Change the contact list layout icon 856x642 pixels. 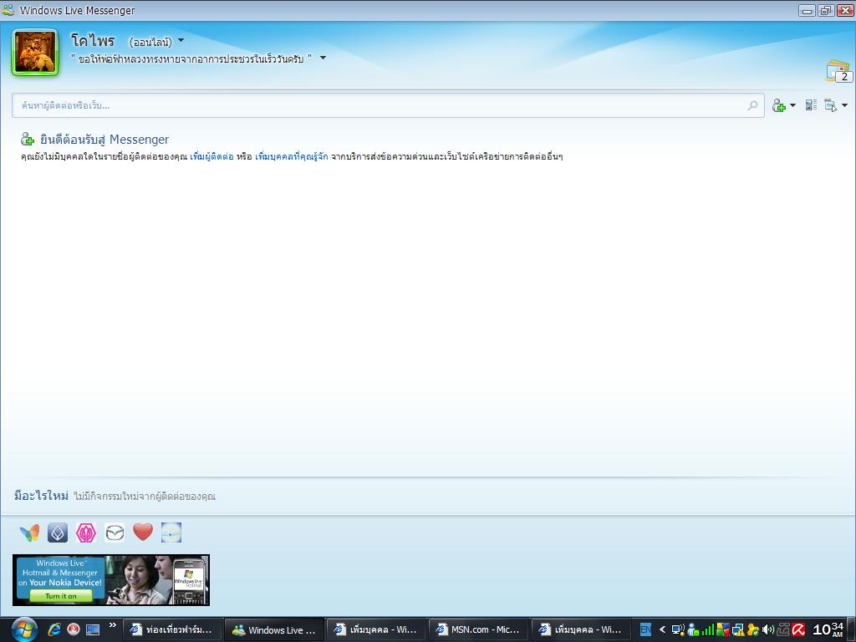(x=811, y=105)
